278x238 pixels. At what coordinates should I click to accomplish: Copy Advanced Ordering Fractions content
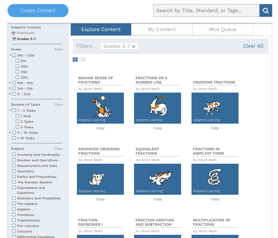click(100, 199)
